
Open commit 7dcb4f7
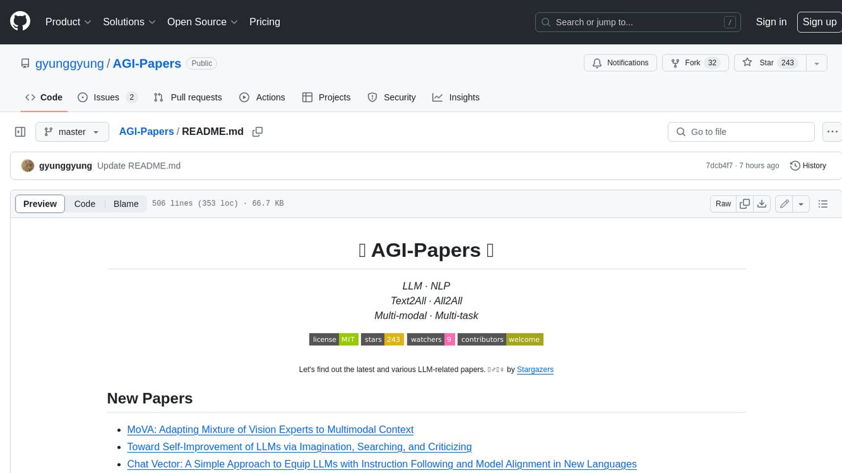click(719, 165)
